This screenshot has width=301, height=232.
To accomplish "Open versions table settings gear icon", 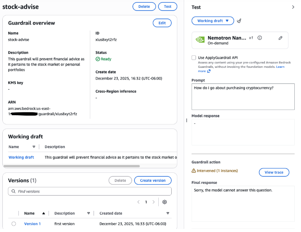I will 165,202.
